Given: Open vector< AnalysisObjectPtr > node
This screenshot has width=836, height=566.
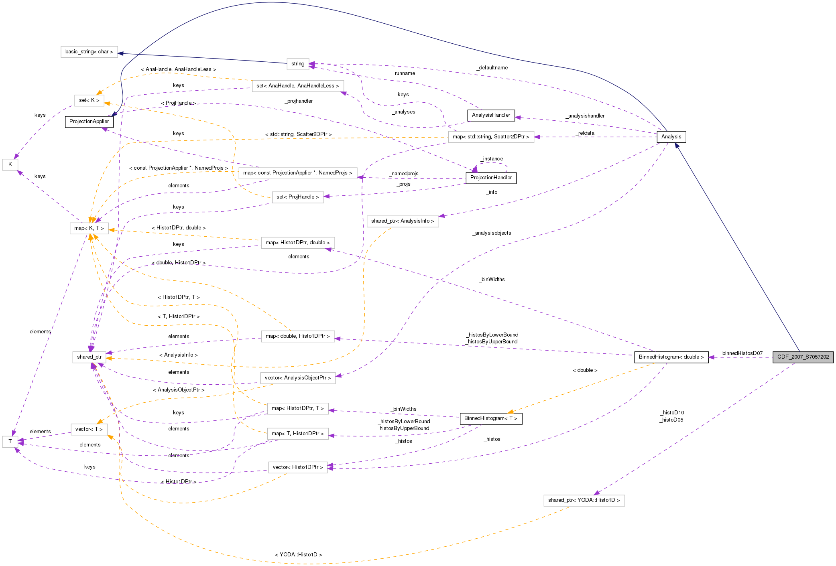Looking at the screenshot, I should tap(298, 378).
